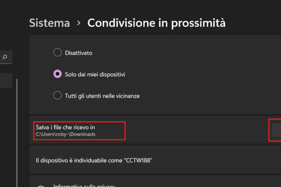Viewport: 281px width, 187px height.
Task: Click inside the sidebar search box
Action: click(2, 57)
